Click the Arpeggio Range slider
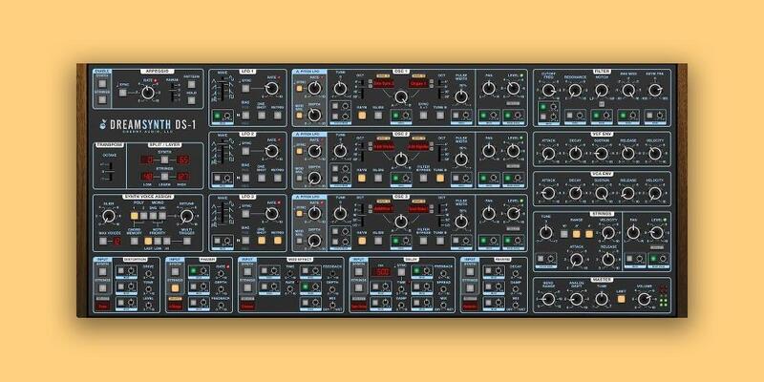764x382 pixels. (172, 92)
